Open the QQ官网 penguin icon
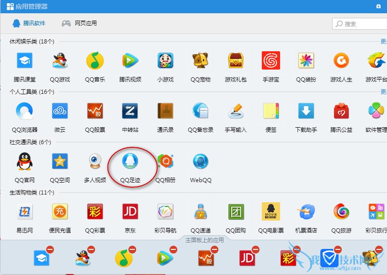The image size is (387, 275). [24, 162]
